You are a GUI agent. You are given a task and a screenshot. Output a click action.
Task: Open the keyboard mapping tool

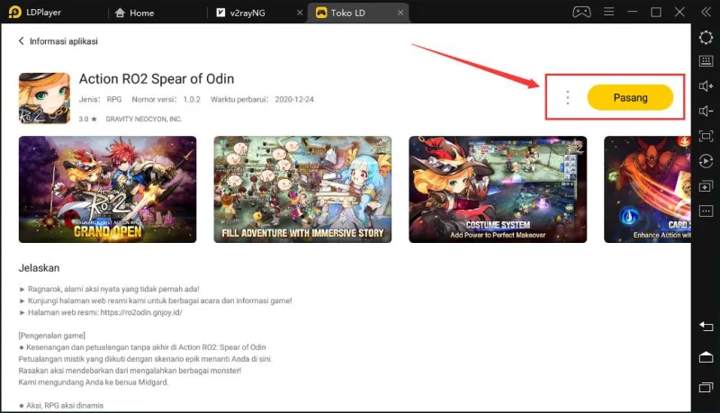pyautogui.click(x=706, y=61)
